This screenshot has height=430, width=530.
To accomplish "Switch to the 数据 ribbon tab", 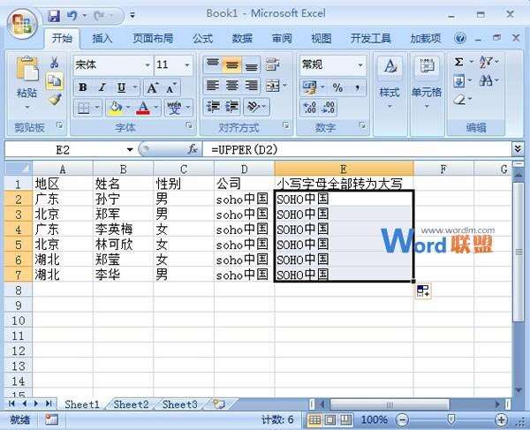I will point(242,39).
